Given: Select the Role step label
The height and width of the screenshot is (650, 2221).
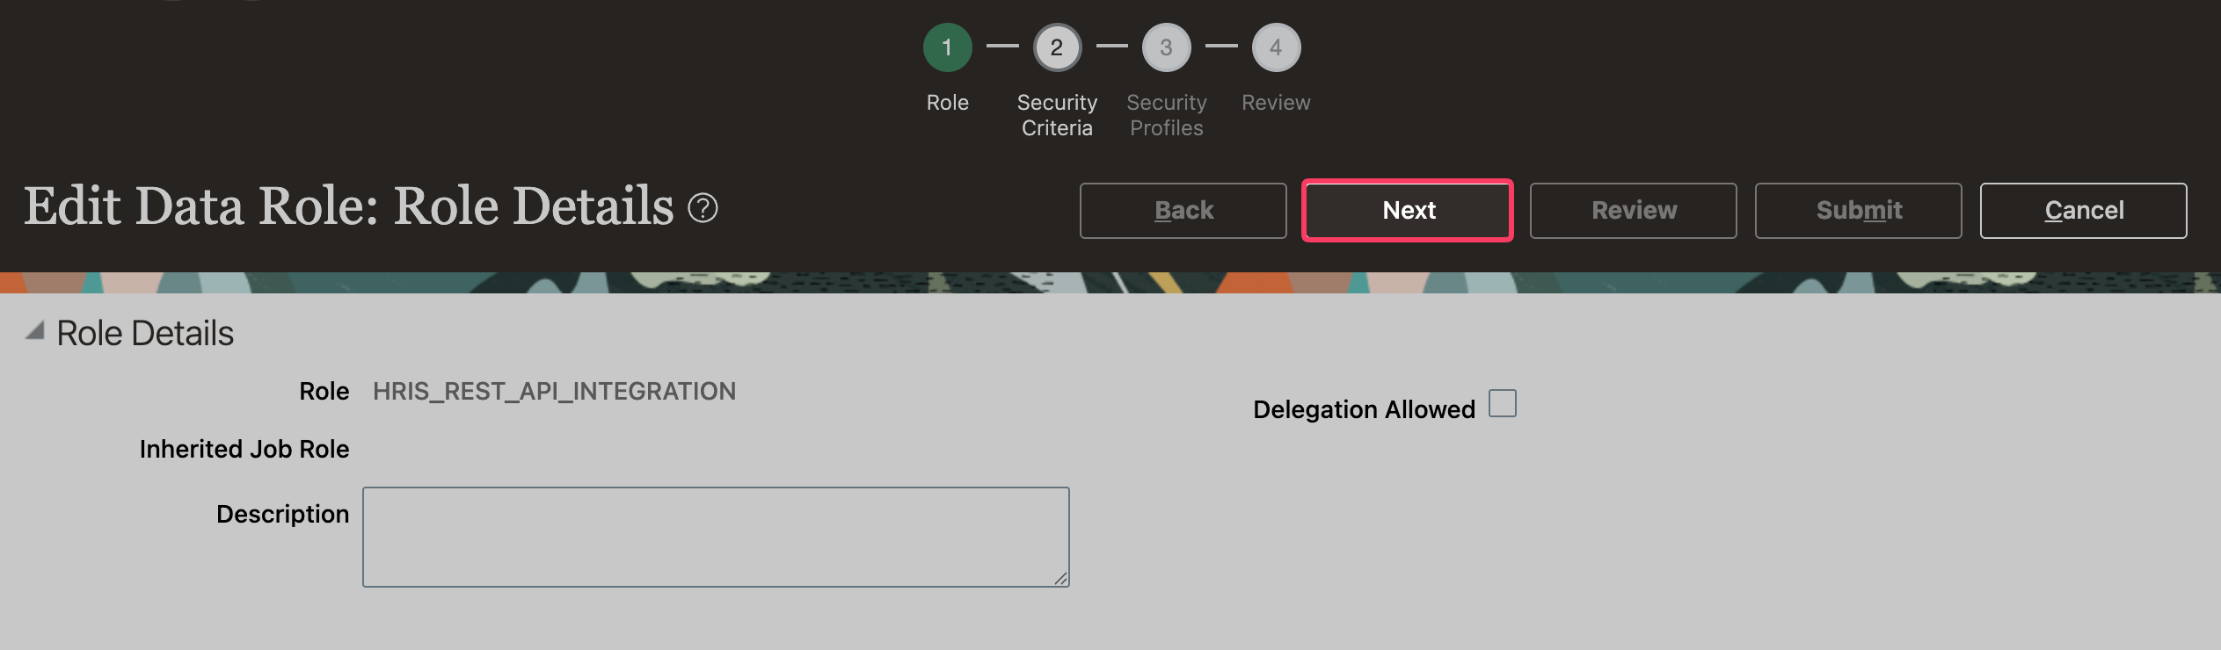Looking at the screenshot, I should [947, 103].
